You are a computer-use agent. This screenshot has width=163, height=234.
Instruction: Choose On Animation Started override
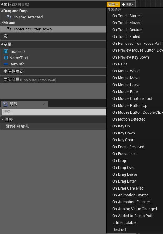(x=130, y=195)
